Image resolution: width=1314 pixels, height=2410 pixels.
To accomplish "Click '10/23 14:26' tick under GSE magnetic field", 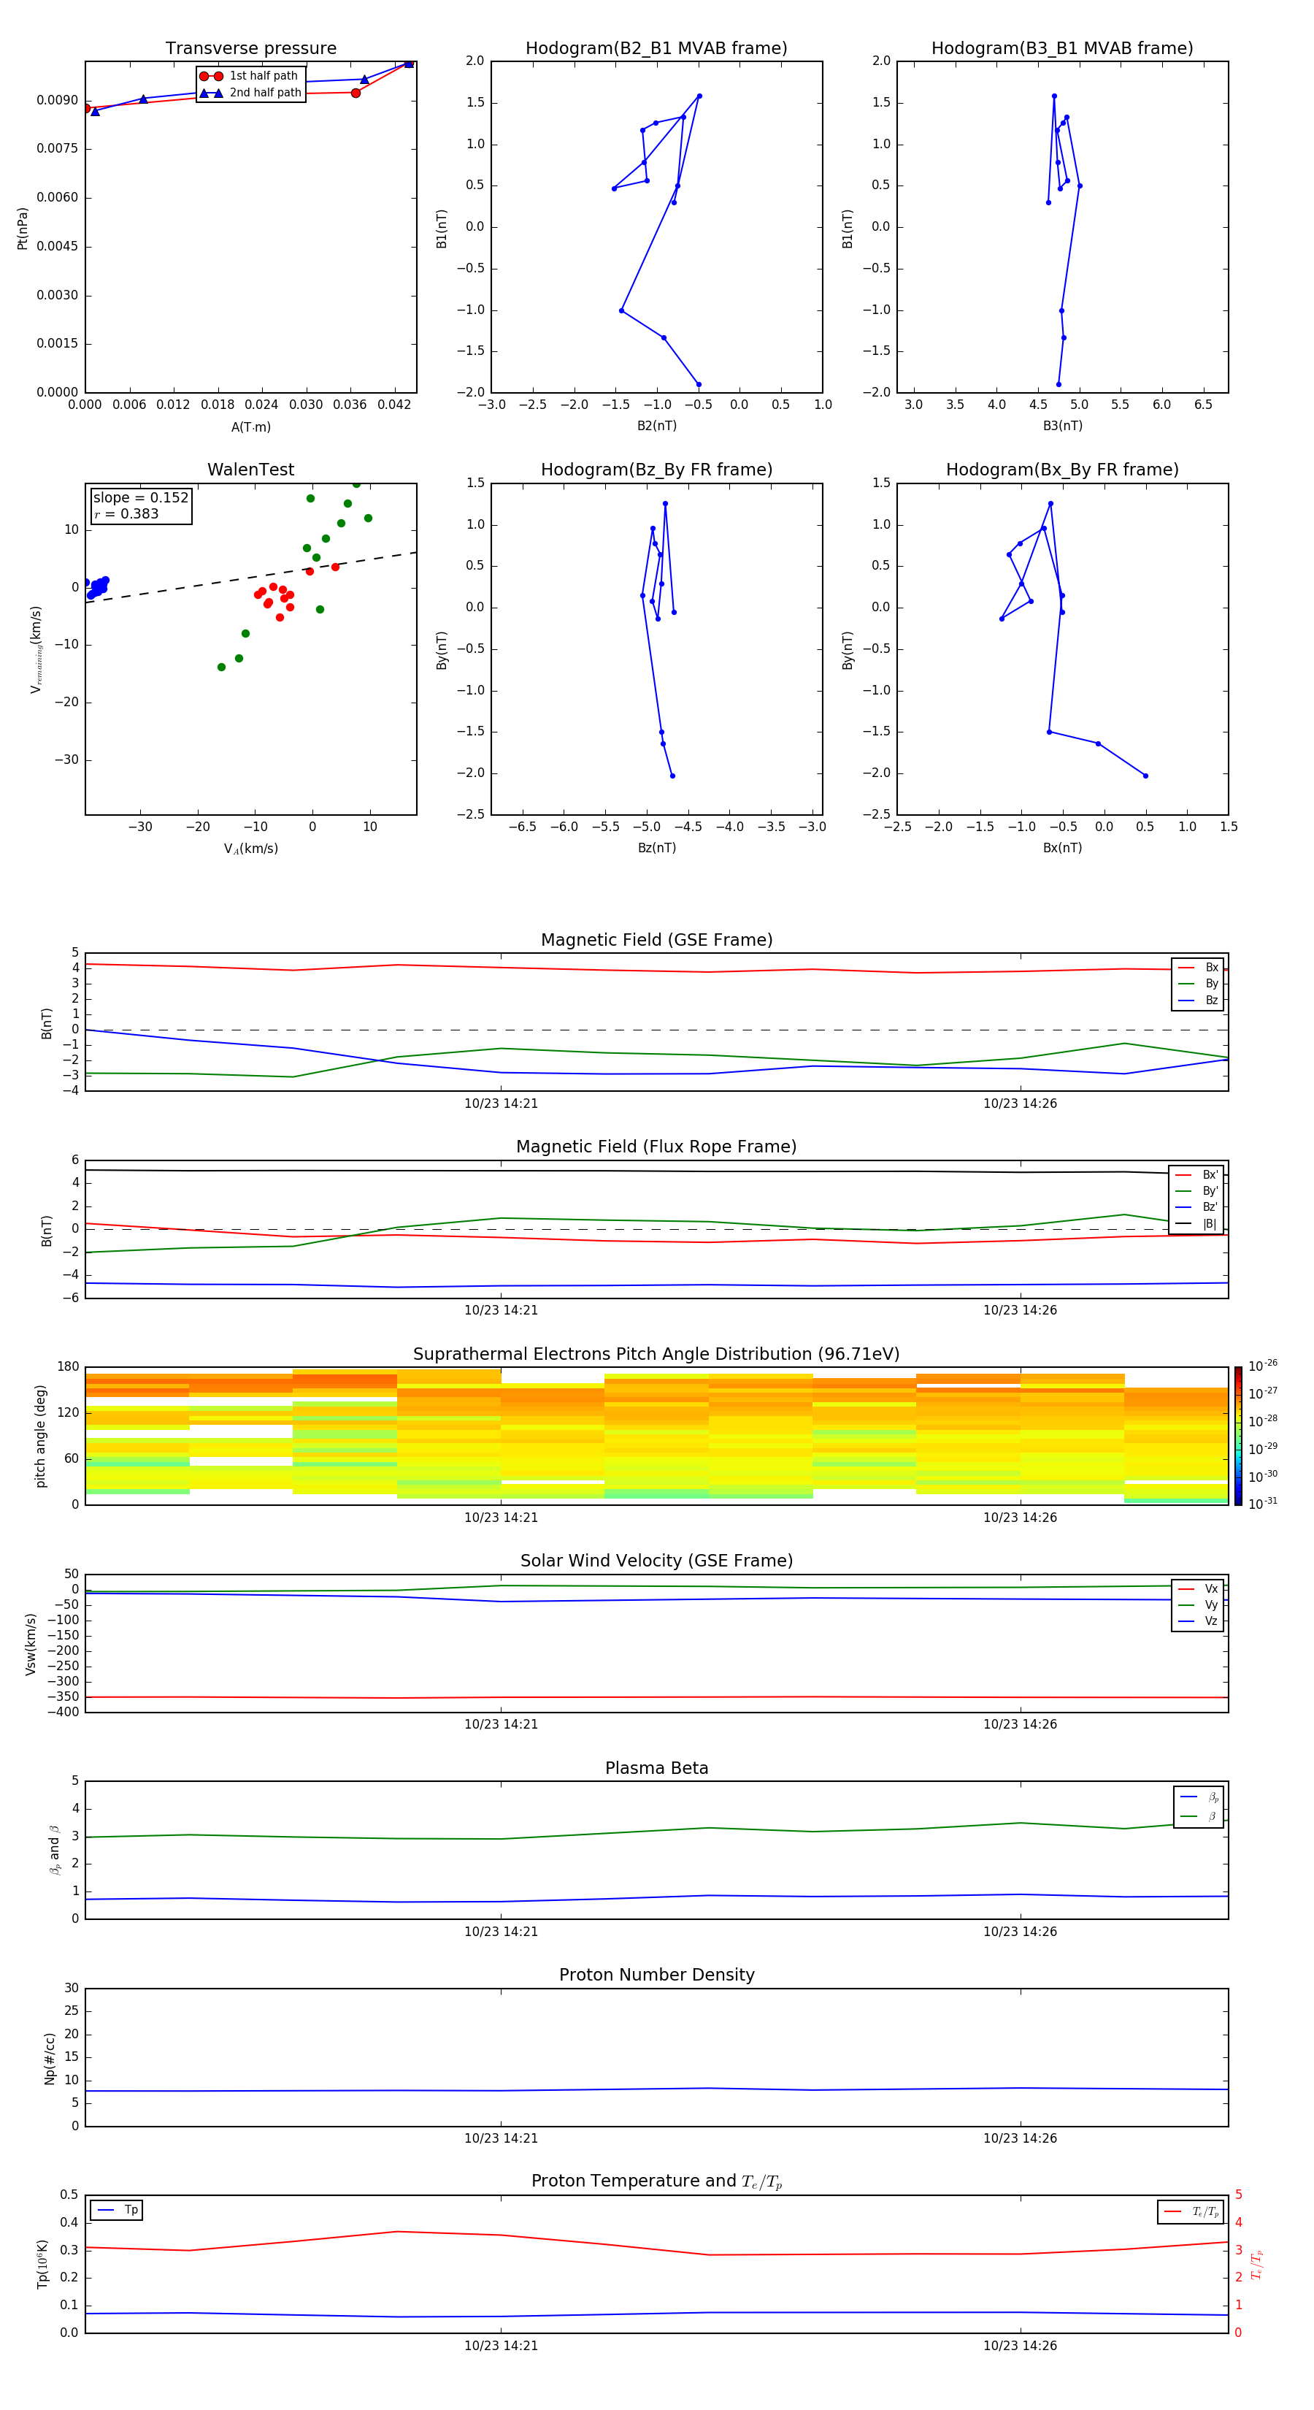I will 1019,1104.
